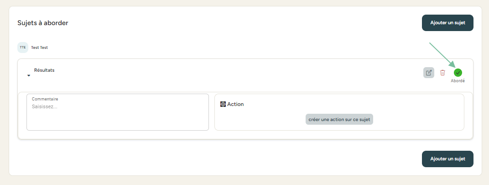
Task: Click the TTE avatar badge
Action: pyautogui.click(x=23, y=48)
